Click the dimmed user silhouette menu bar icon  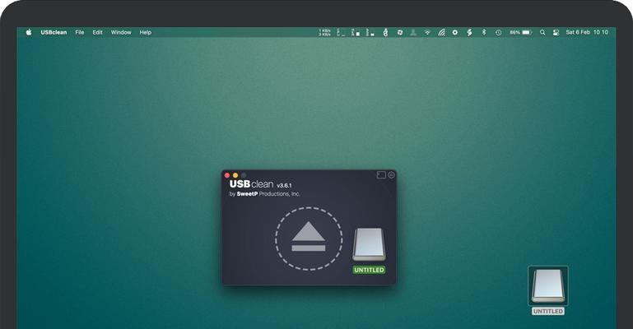pyautogui.click(x=413, y=32)
